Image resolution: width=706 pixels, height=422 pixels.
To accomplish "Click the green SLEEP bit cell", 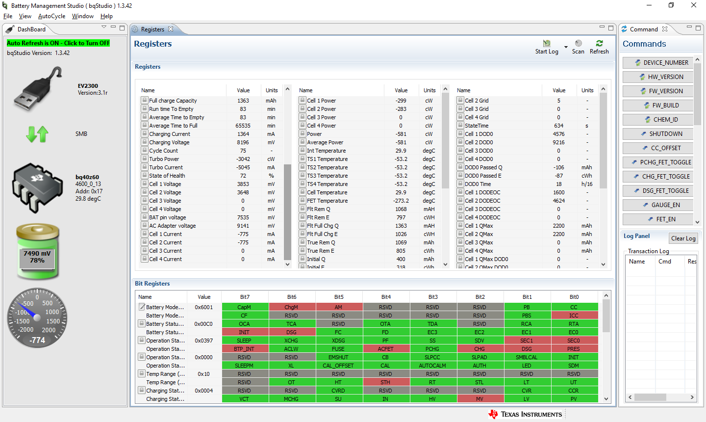I will [245, 341].
